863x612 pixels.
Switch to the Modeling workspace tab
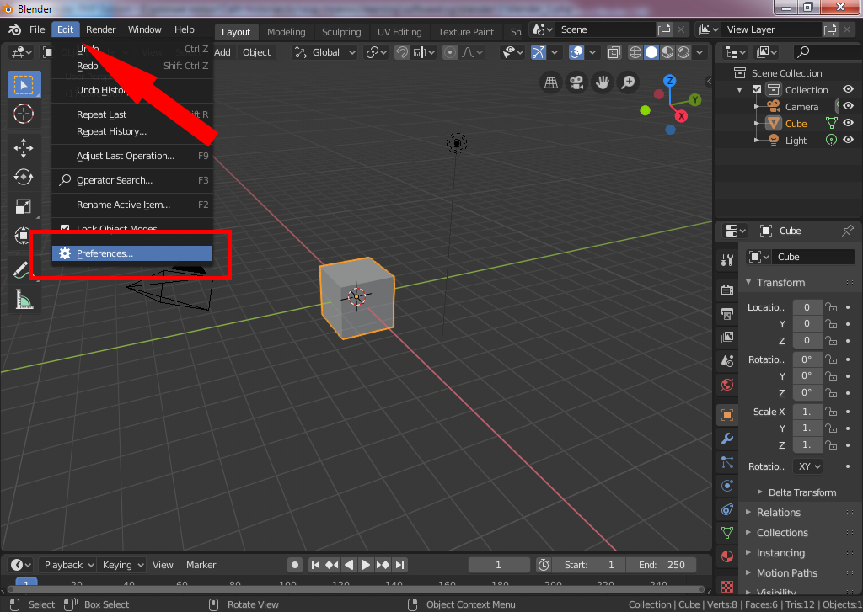pos(286,32)
